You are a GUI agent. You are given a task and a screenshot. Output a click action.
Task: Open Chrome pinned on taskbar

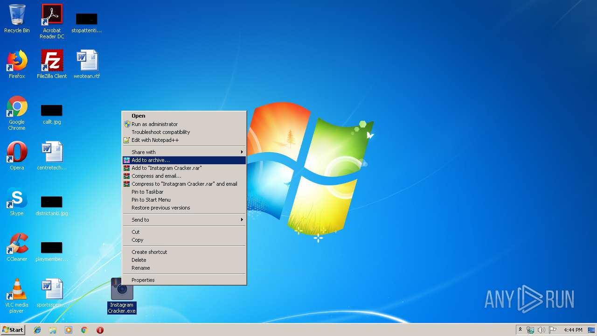point(84,330)
